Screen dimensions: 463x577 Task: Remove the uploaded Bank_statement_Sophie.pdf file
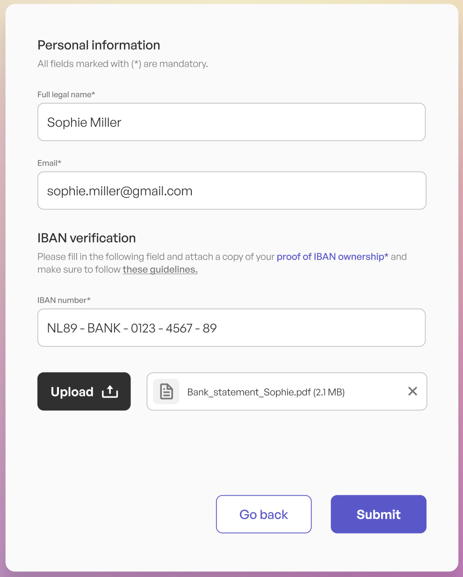tap(412, 391)
